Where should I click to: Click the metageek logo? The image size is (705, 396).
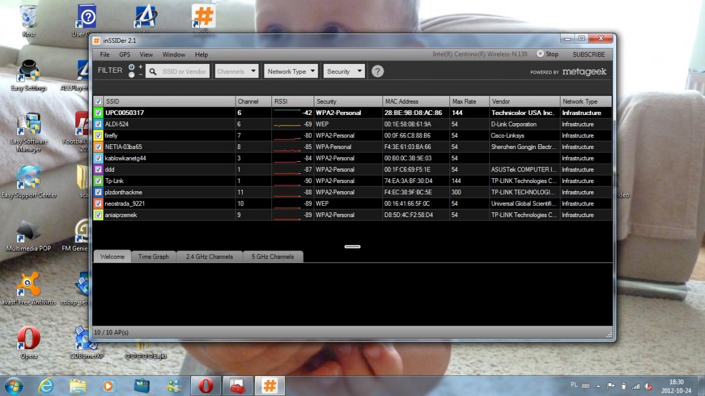(x=584, y=72)
